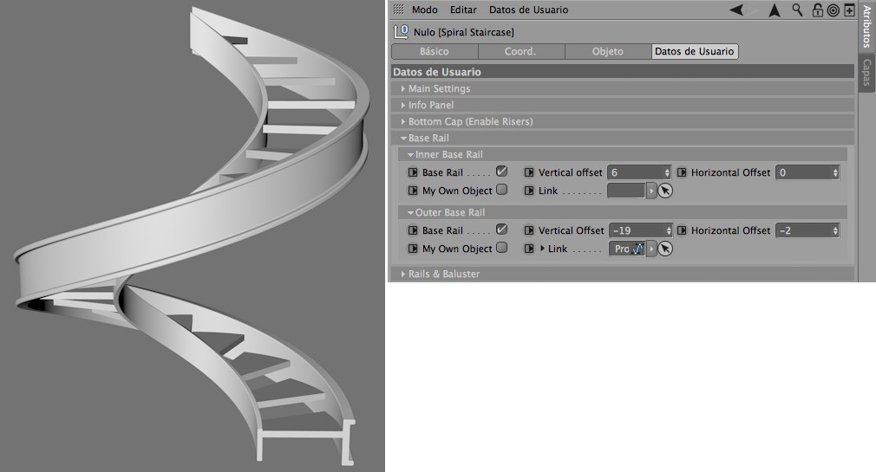Enable My Own Object under Inner Base Rail
The width and height of the screenshot is (876, 472).
(501, 191)
